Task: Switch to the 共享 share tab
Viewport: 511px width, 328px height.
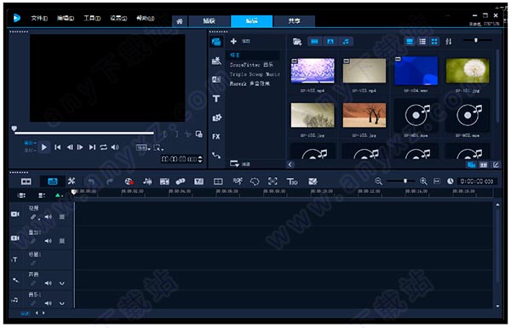Action: pyautogui.click(x=295, y=21)
